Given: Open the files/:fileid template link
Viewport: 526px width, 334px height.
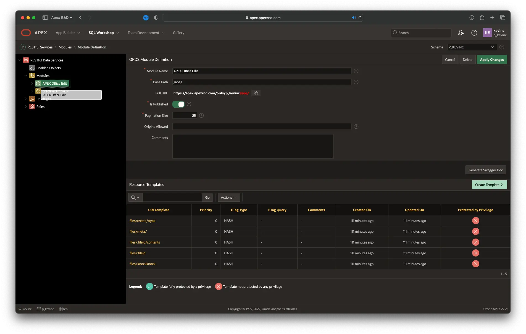Looking at the screenshot, I should [x=137, y=253].
